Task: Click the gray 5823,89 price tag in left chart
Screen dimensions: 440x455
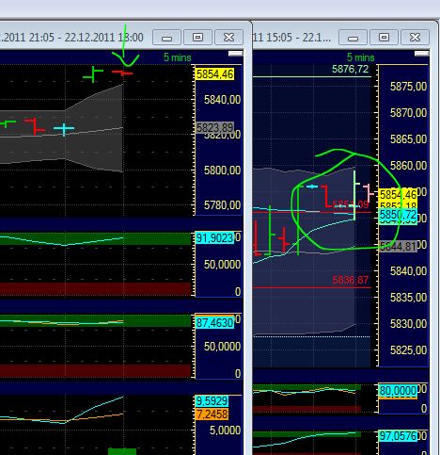Action: click(x=214, y=128)
